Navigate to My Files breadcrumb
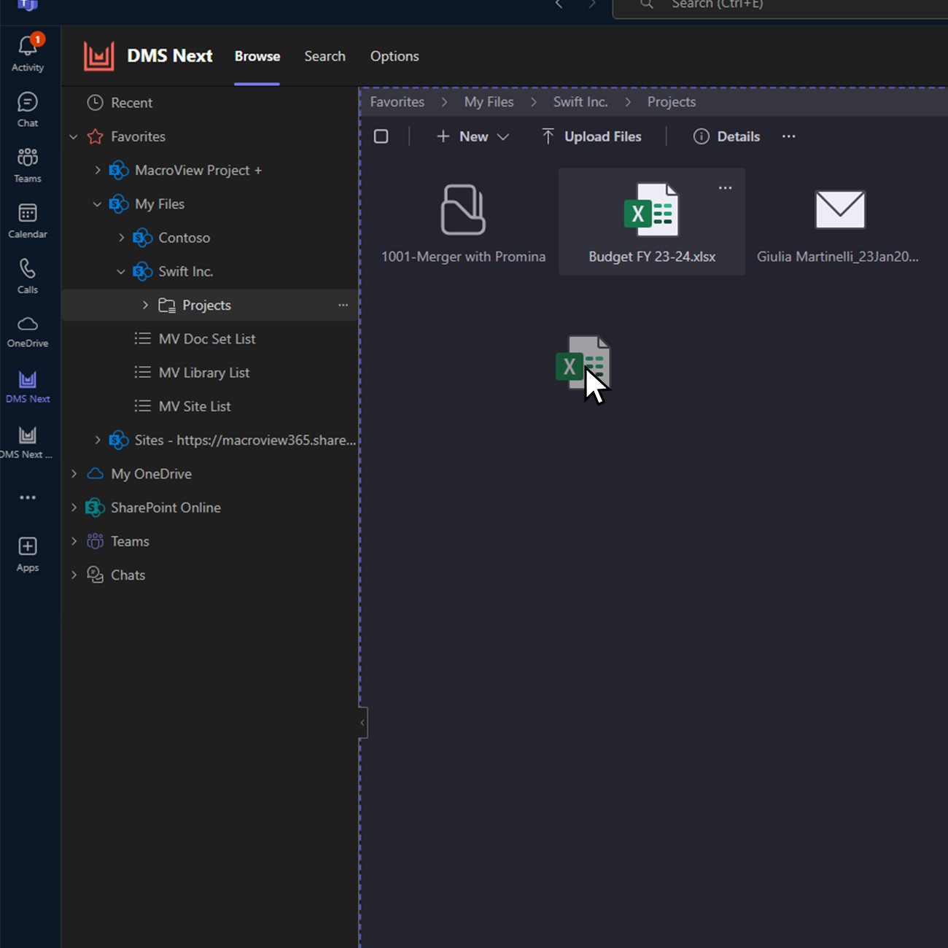The height and width of the screenshot is (948, 948). (x=489, y=102)
